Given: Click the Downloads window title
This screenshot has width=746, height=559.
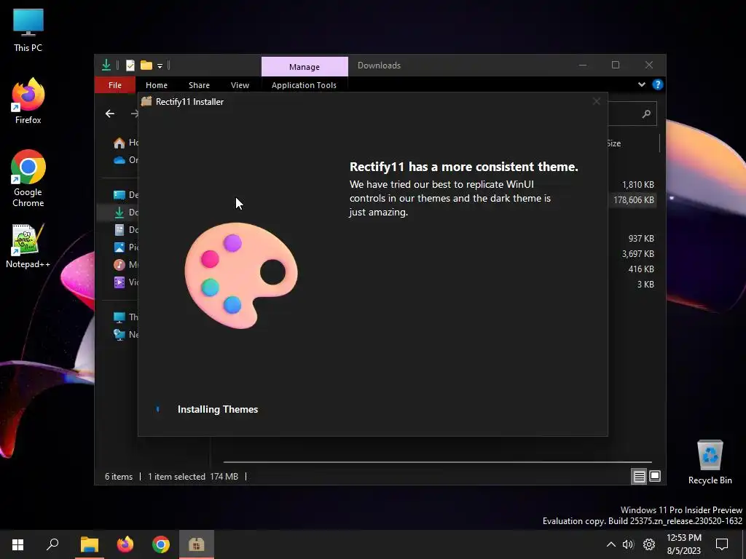Looking at the screenshot, I should tap(379, 66).
